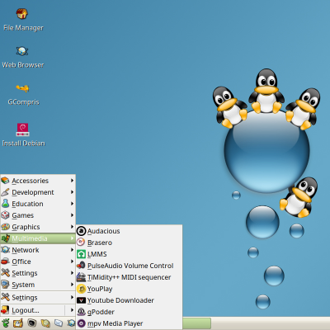Open the Office category
330x330 pixels.
click(x=38, y=262)
